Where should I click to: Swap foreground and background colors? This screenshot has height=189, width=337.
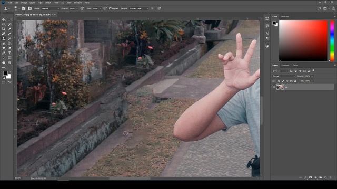pyautogui.click(x=10, y=72)
